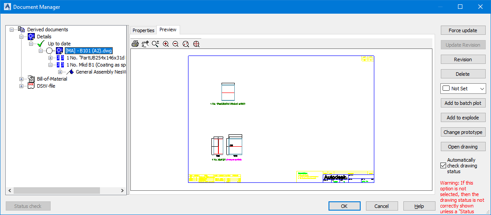Select General Assembly NesVi tree label
The width and height of the screenshot is (491, 215).
(x=101, y=72)
